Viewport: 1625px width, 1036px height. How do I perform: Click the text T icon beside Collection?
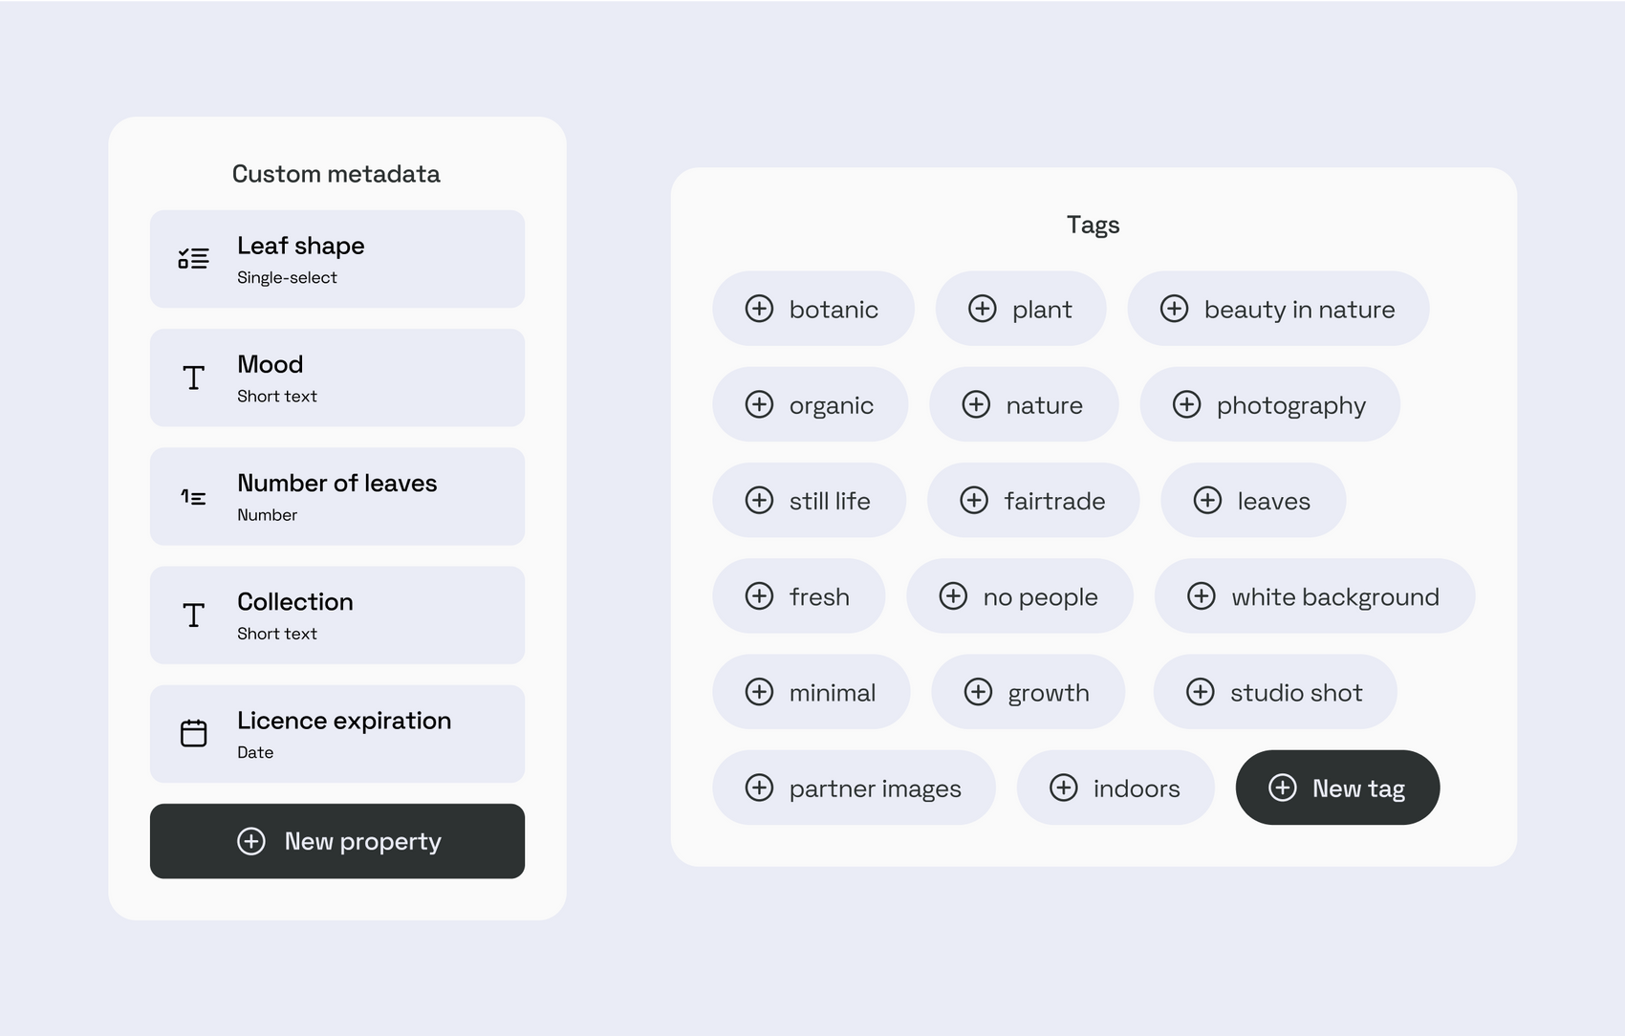193,615
